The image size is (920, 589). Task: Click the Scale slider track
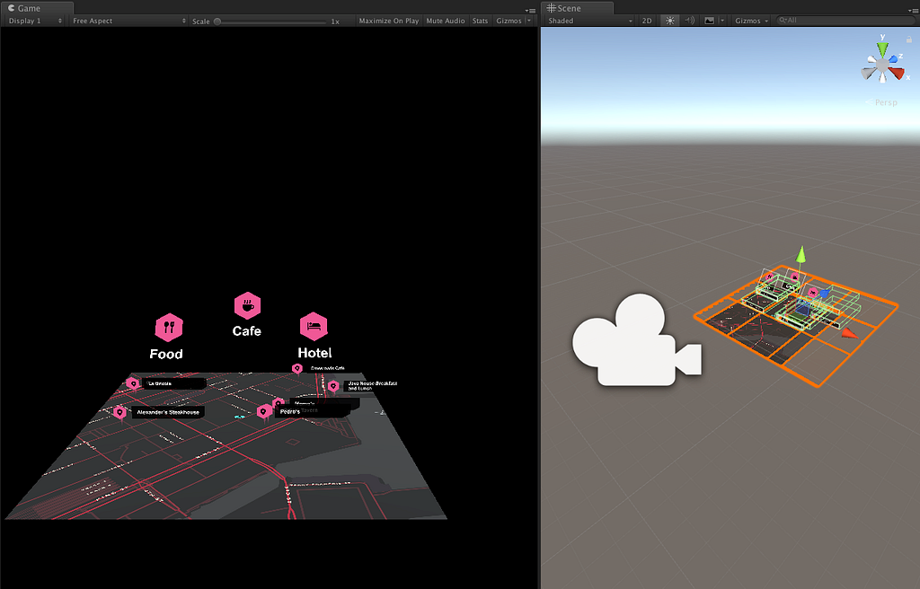271,22
